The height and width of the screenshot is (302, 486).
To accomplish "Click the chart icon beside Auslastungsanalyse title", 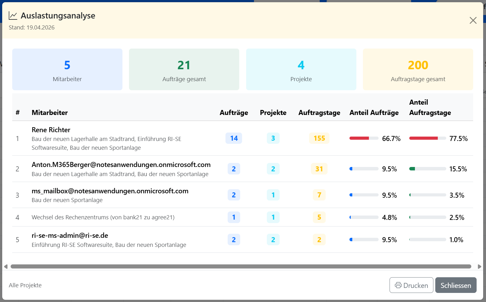I will click(x=13, y=16).
